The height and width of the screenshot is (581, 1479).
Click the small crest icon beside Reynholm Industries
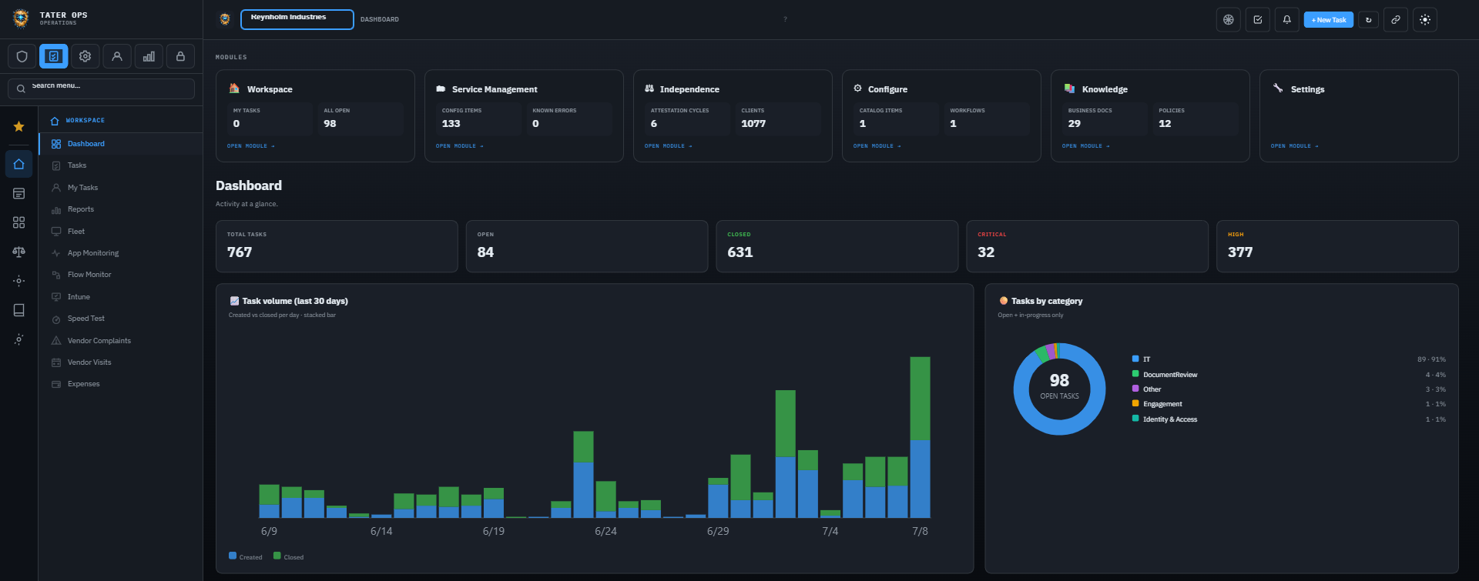click(x=225, y=19)
